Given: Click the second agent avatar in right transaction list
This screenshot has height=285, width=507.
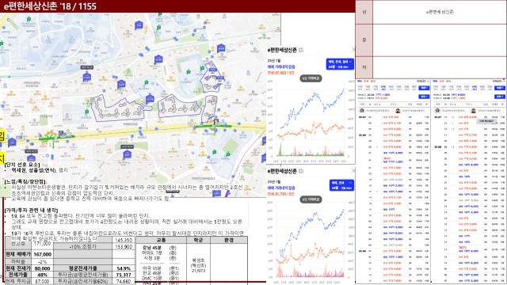Looking at the screenshot, I should tap(474, 111).
